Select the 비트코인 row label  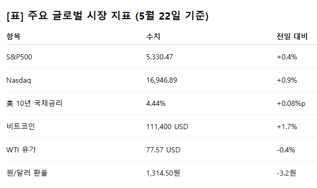21,127
